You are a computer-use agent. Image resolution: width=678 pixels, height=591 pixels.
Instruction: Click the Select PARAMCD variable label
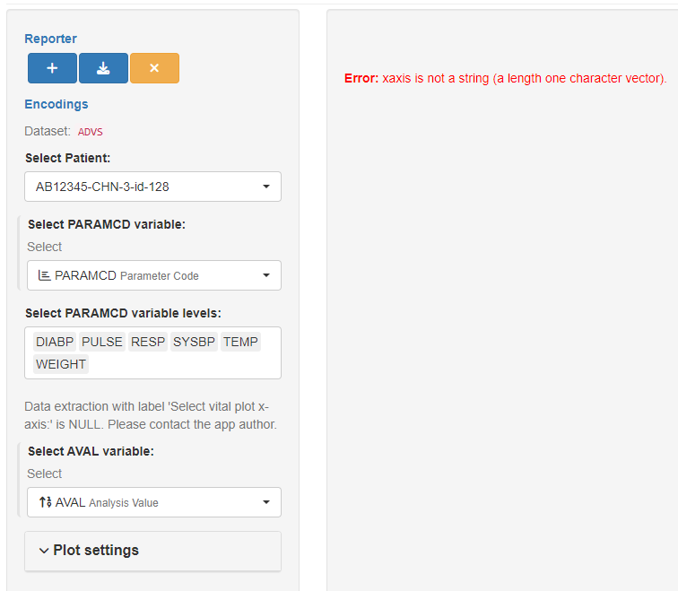coord(107,225)
